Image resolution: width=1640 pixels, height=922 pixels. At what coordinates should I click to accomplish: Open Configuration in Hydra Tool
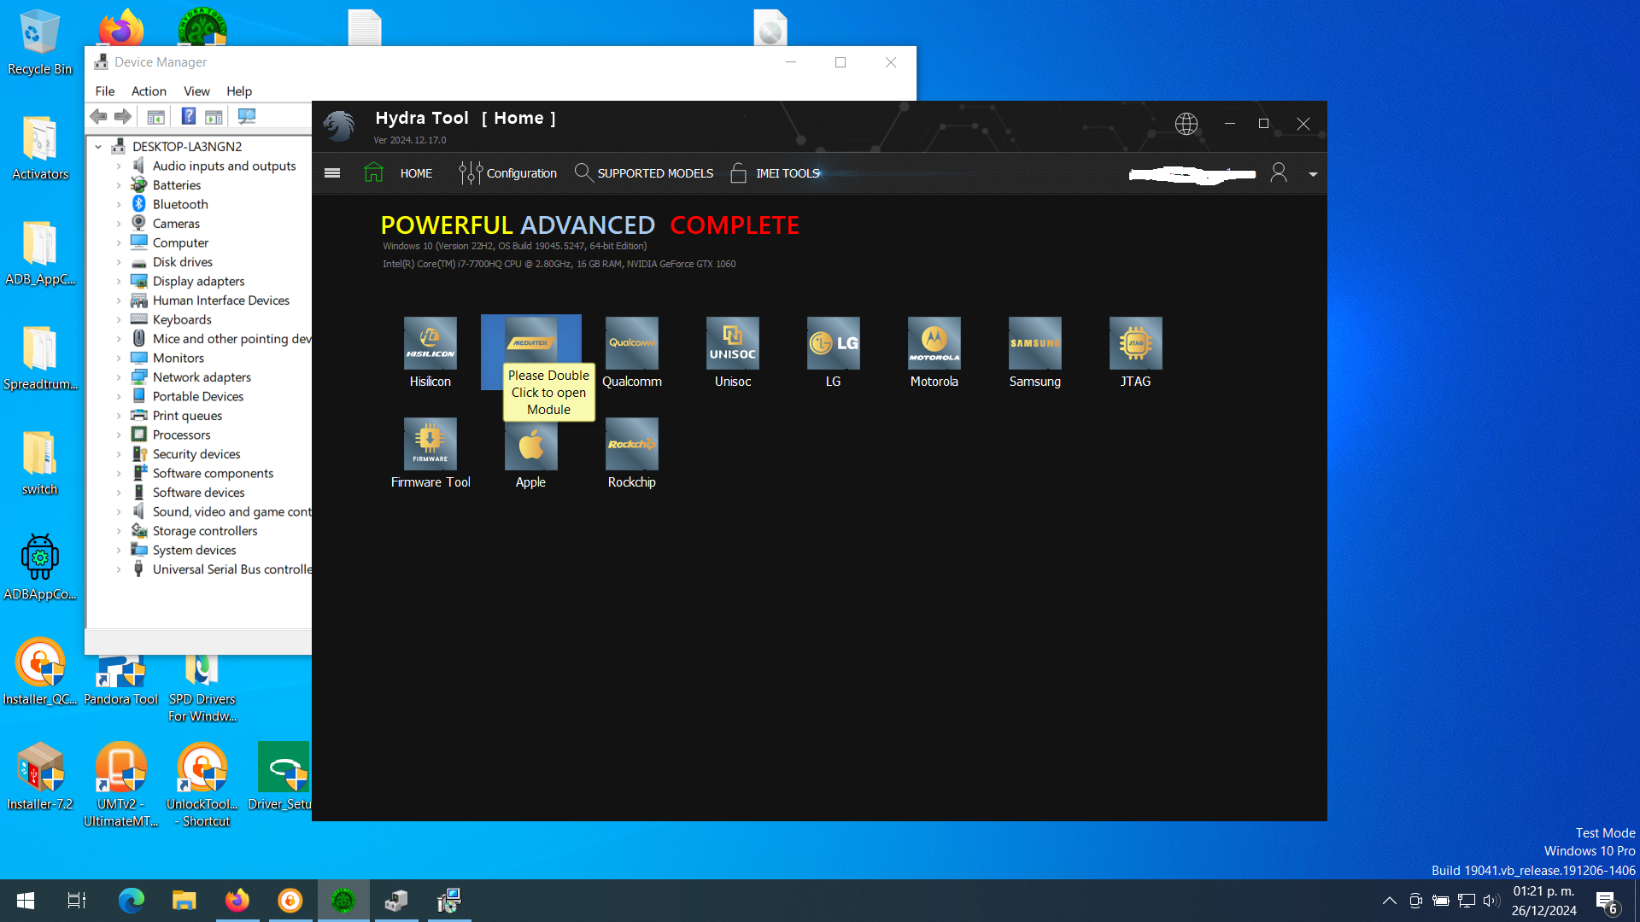point(507,173)
